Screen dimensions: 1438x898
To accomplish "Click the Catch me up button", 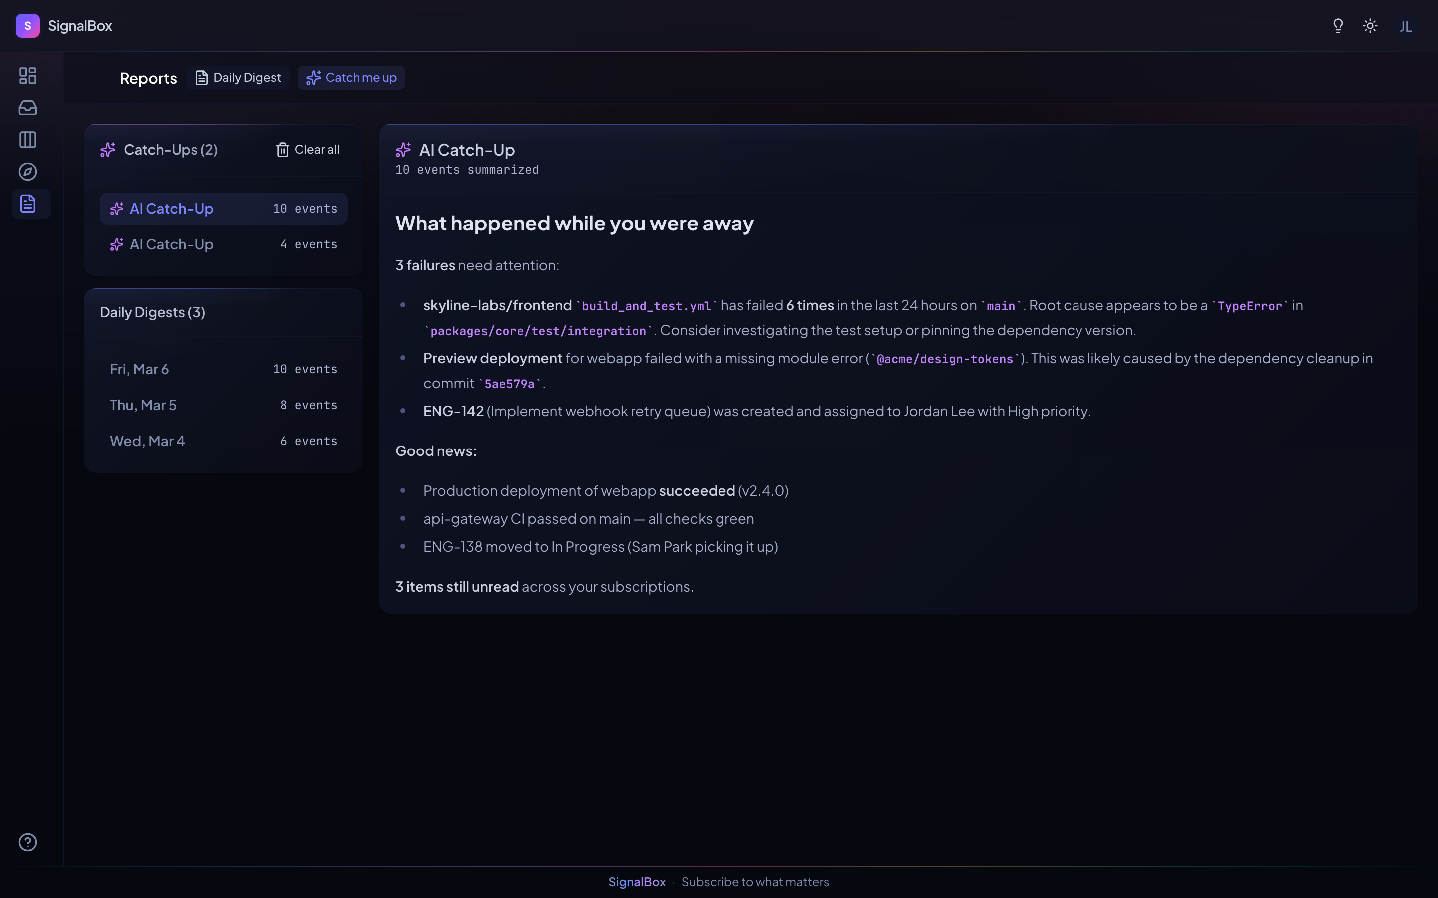I will tap(351, 77).
